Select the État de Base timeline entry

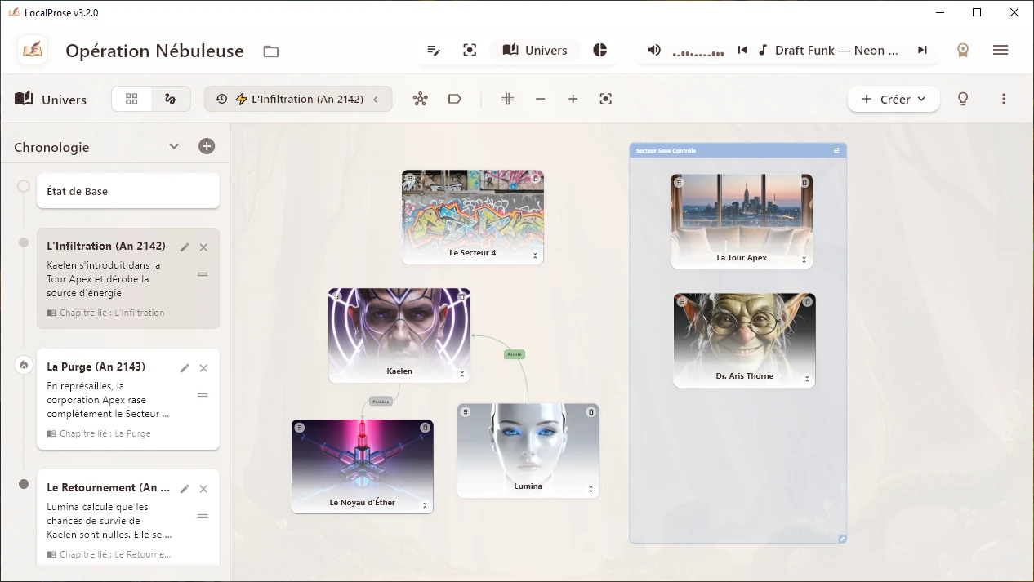point(128,191)
